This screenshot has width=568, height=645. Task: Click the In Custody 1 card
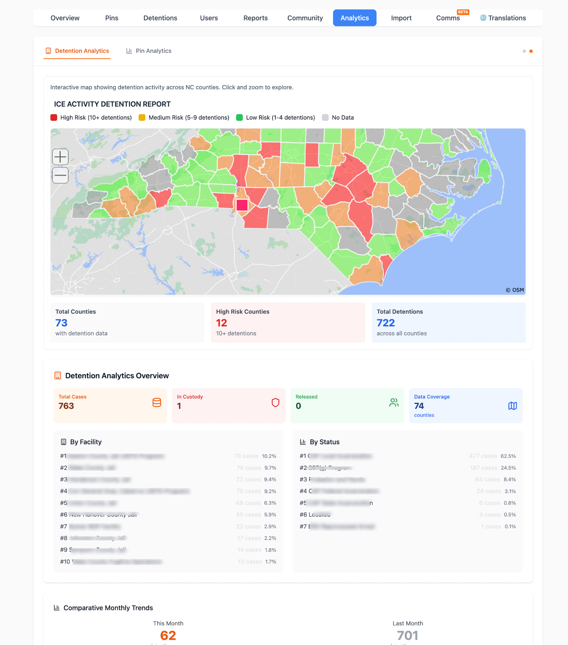tap(229, 406)
